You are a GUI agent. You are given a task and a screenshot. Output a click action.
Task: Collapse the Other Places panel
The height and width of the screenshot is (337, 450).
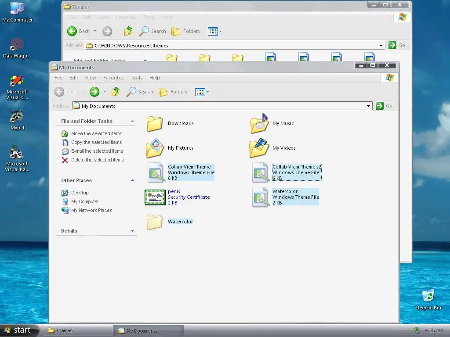tap(133, 180)
